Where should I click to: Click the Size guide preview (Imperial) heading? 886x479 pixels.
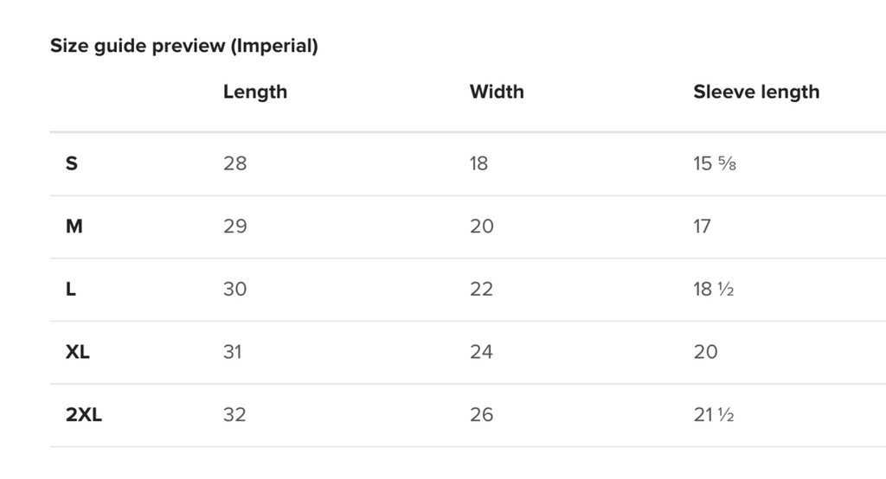pyautogui.click(x=184, y=46)
